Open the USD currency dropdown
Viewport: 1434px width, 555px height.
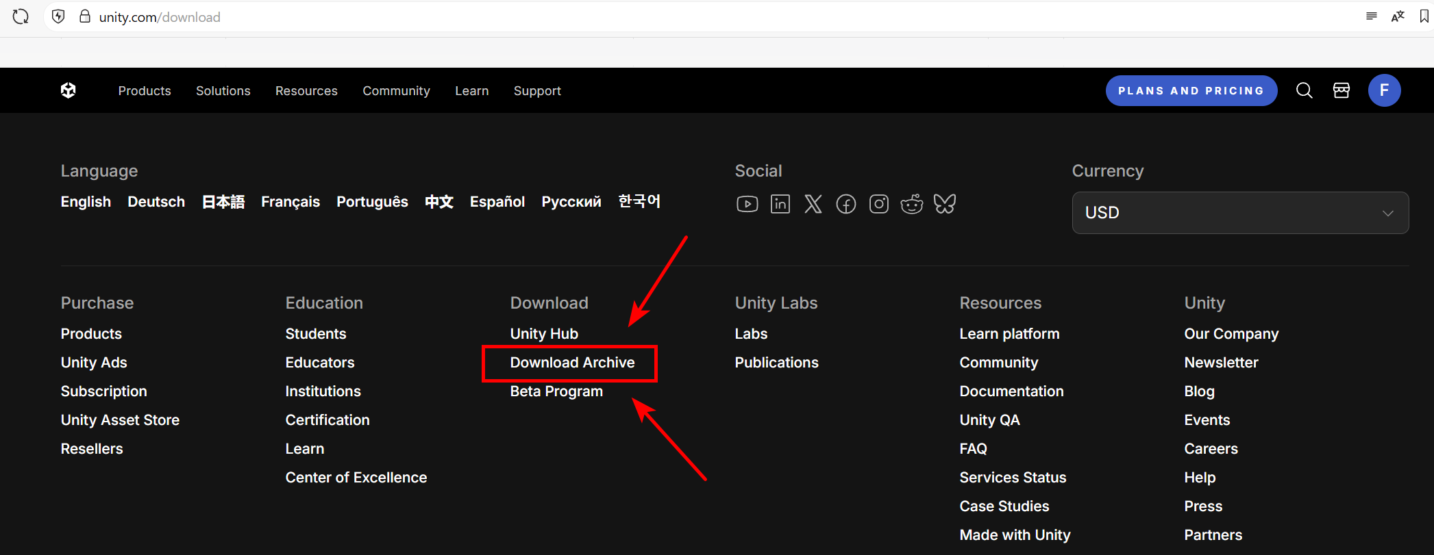pos(1240,213)
